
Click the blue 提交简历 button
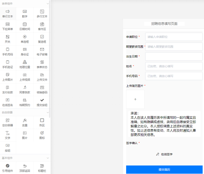click(164, 170)
